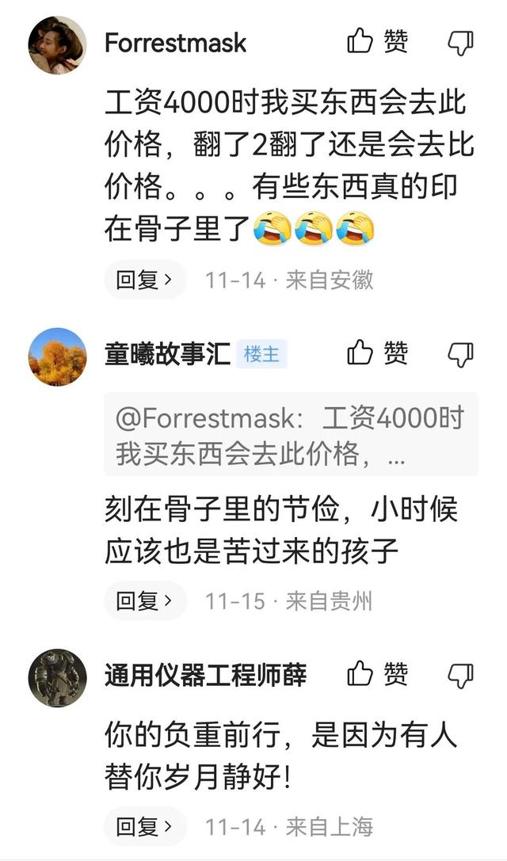Like Forrestmask's comment with thumbs-up
Viewport: 507px width, 861px height.
[x=377, y=42]
